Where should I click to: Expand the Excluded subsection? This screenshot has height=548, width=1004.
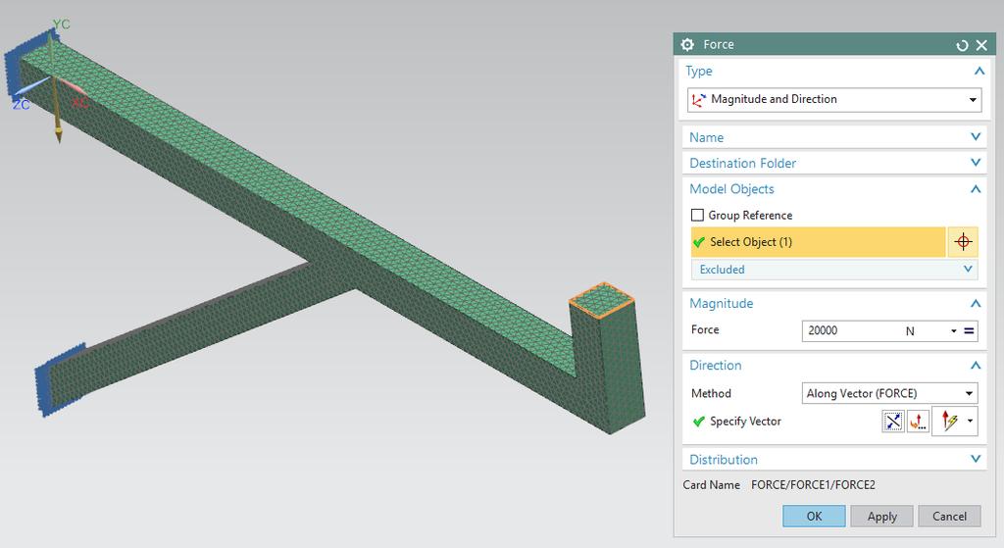[968, 270]
